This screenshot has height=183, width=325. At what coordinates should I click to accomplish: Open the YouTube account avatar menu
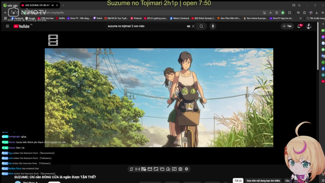(x=309, y=26)
